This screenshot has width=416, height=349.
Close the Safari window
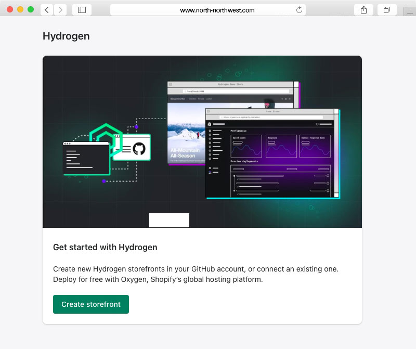point(10,10)
